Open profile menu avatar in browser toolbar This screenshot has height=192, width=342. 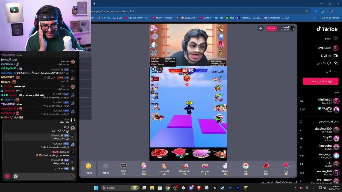pyautogui.click(x=332, y=11)
